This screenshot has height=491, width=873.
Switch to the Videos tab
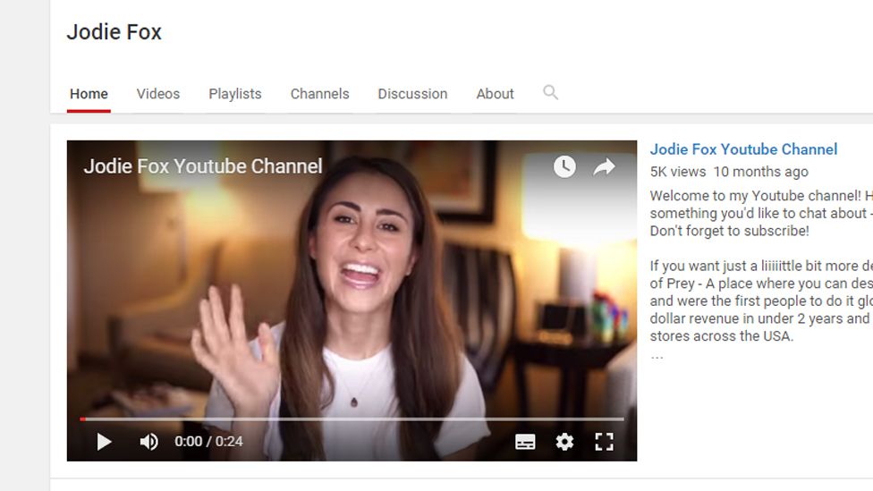point(158,94)
